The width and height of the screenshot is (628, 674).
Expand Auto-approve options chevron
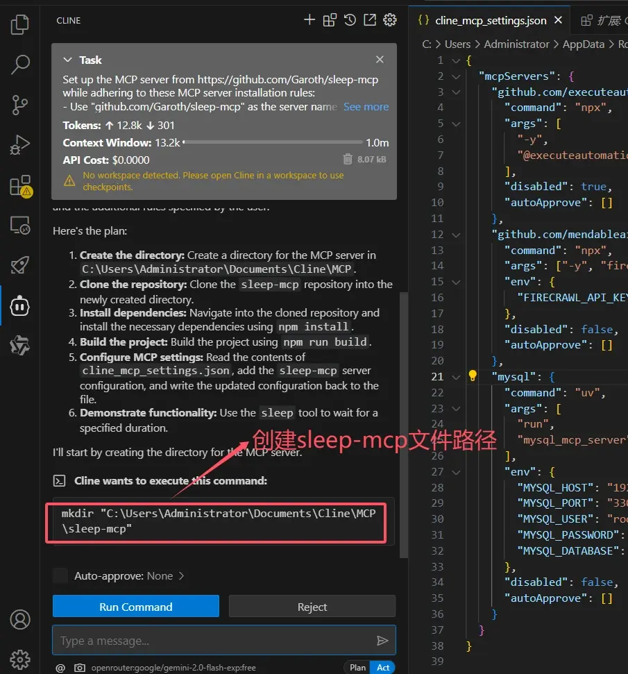182,575
